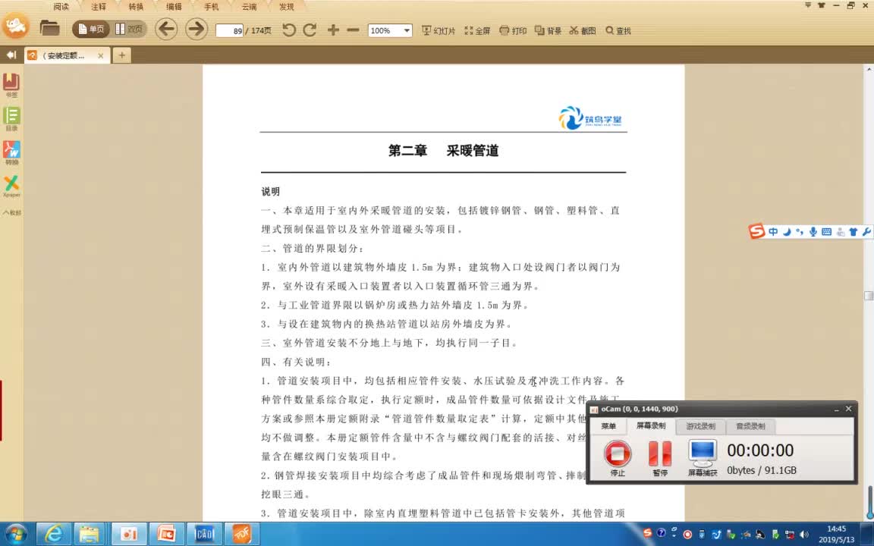This screenshot has height=546, width=874.
Task: Open the 阅读 ribbon tab
Action: (61, 7)
